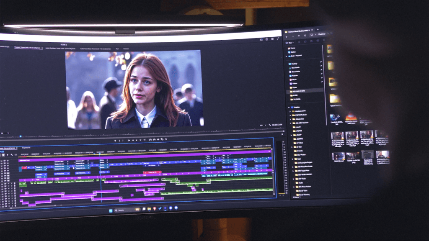Image resolution: width=429 pixels, height=241 pixels.
Task: Click the Mark In icon under the Program monitor
Action: coord(119,141)
